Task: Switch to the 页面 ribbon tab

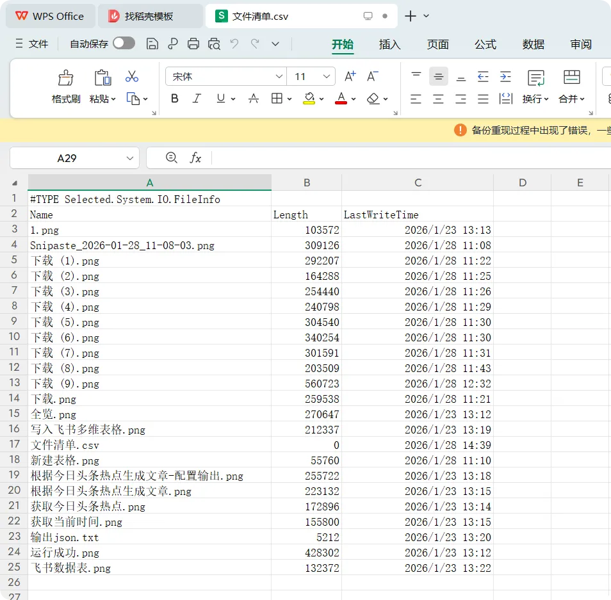Action: (437, 44)
